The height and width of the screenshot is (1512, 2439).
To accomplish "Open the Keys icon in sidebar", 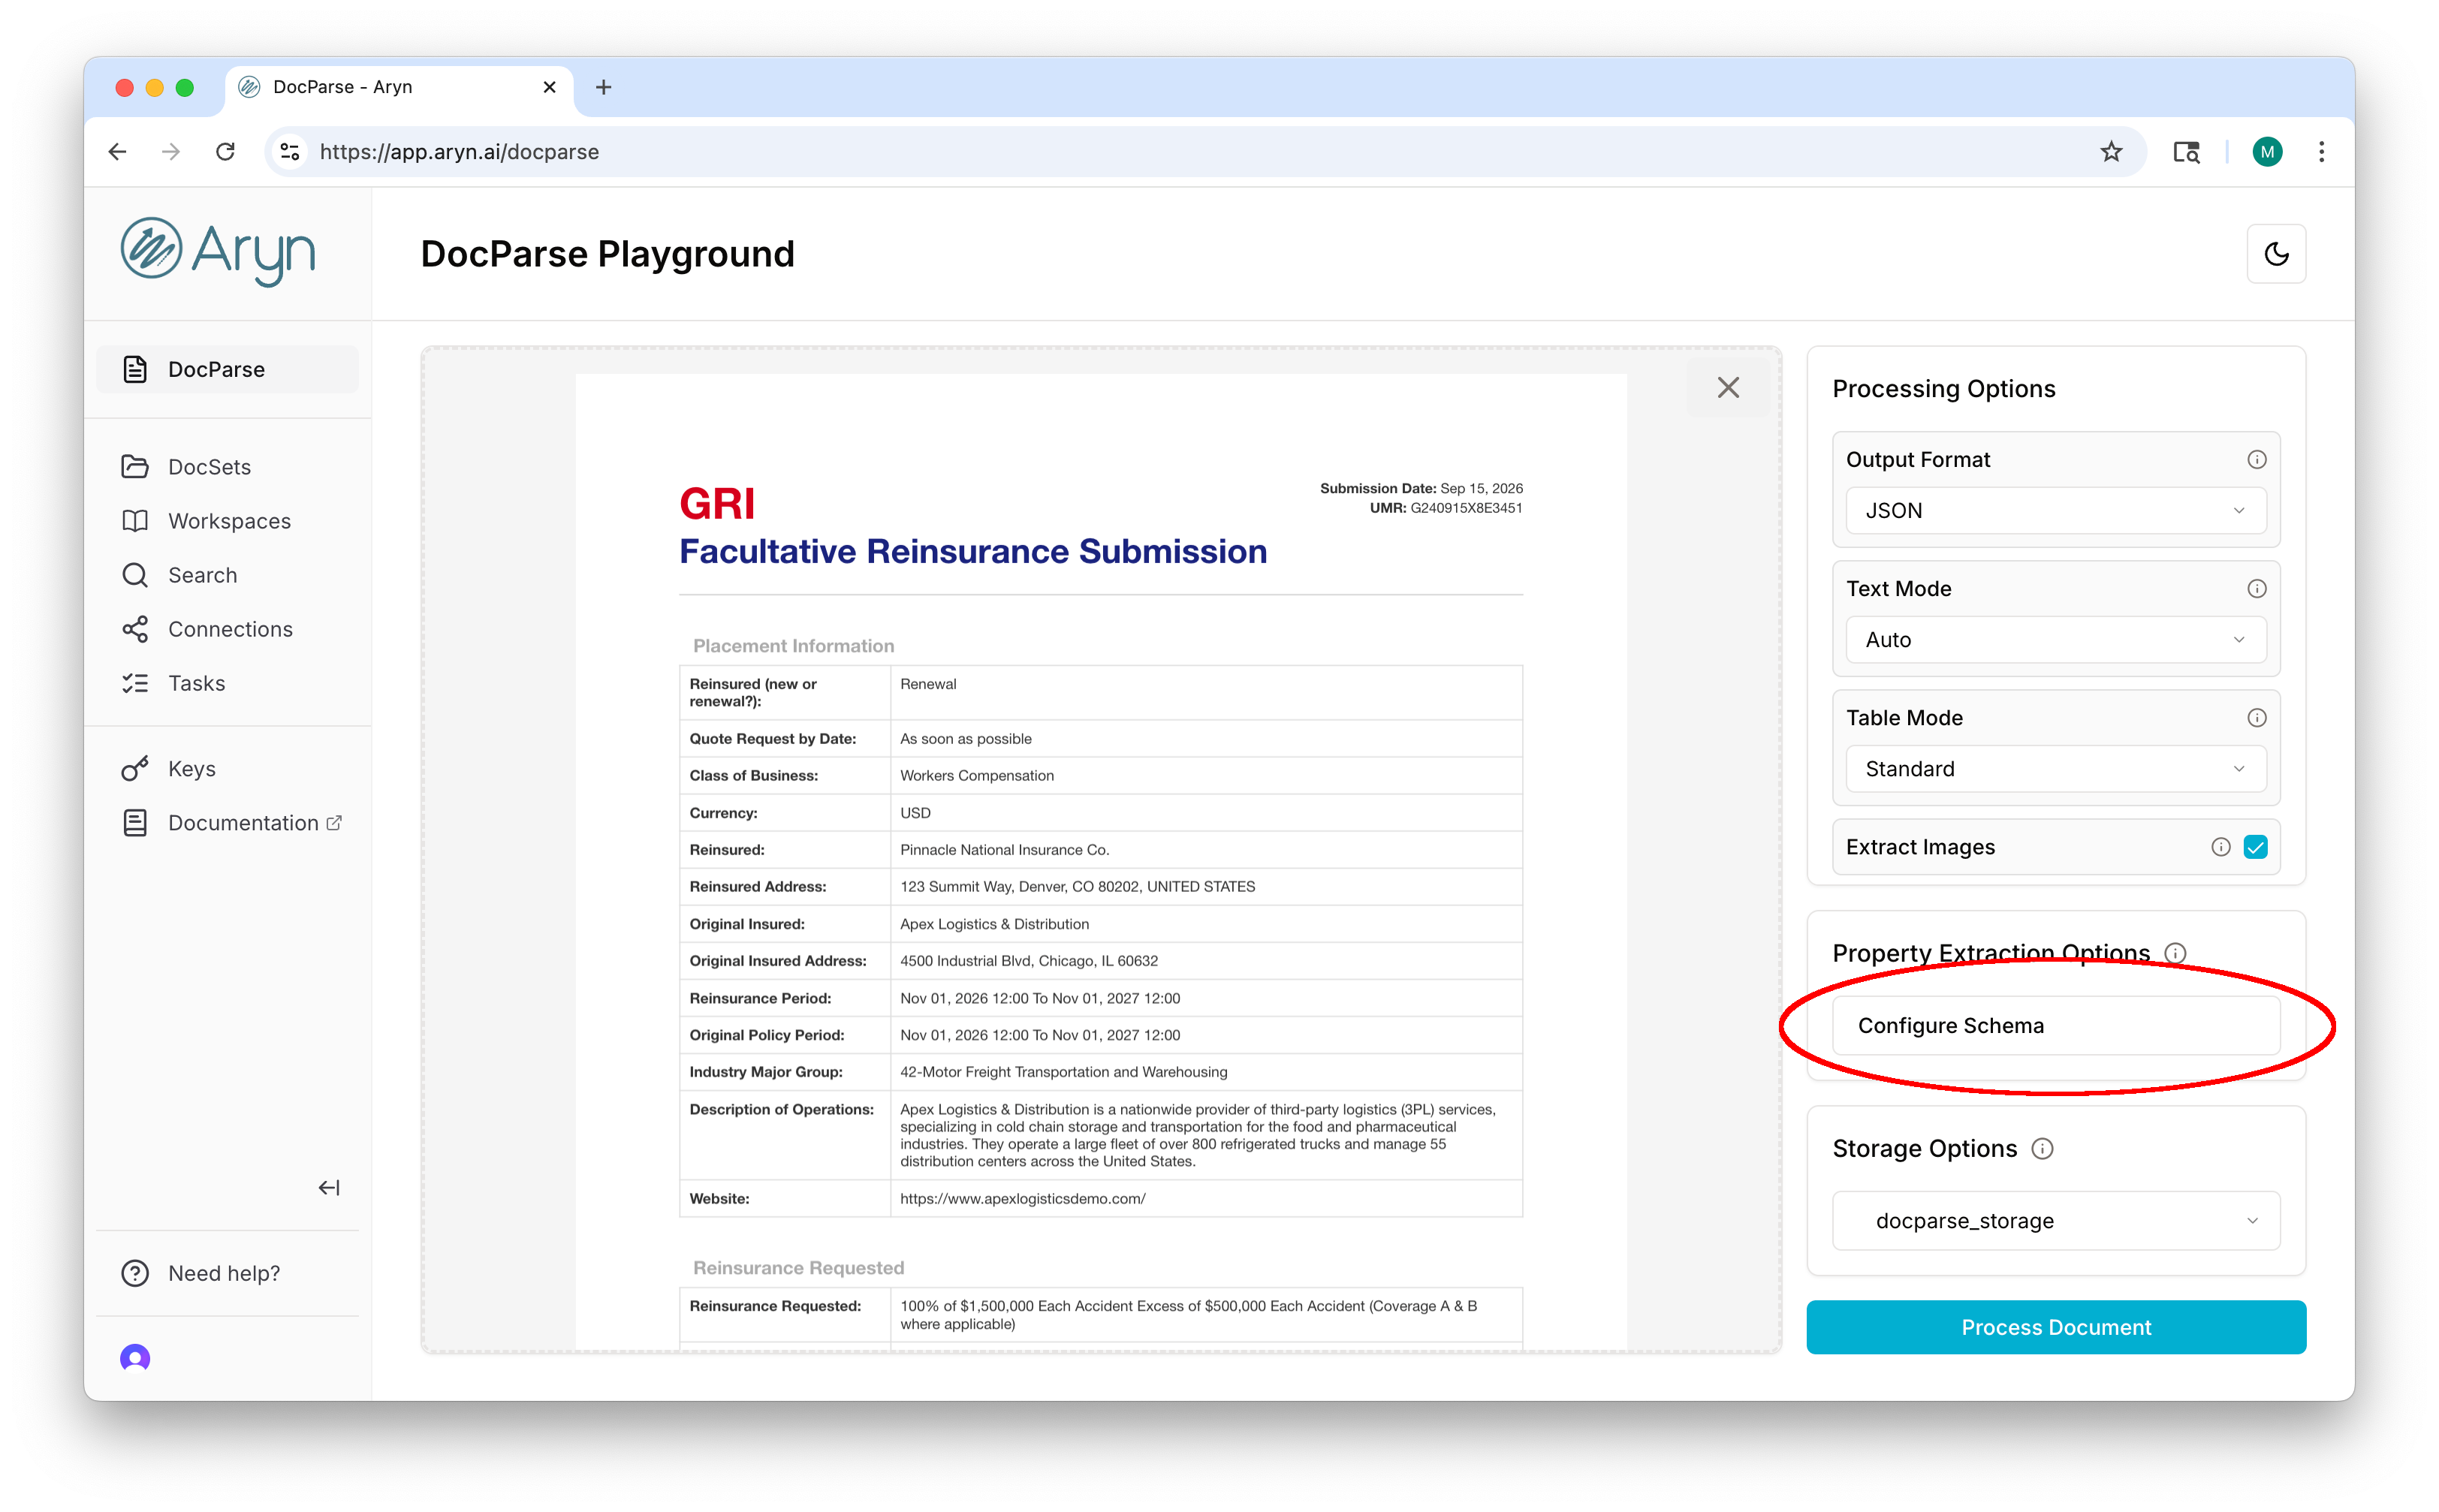I will pyautogui.click(x=136, y=768).
